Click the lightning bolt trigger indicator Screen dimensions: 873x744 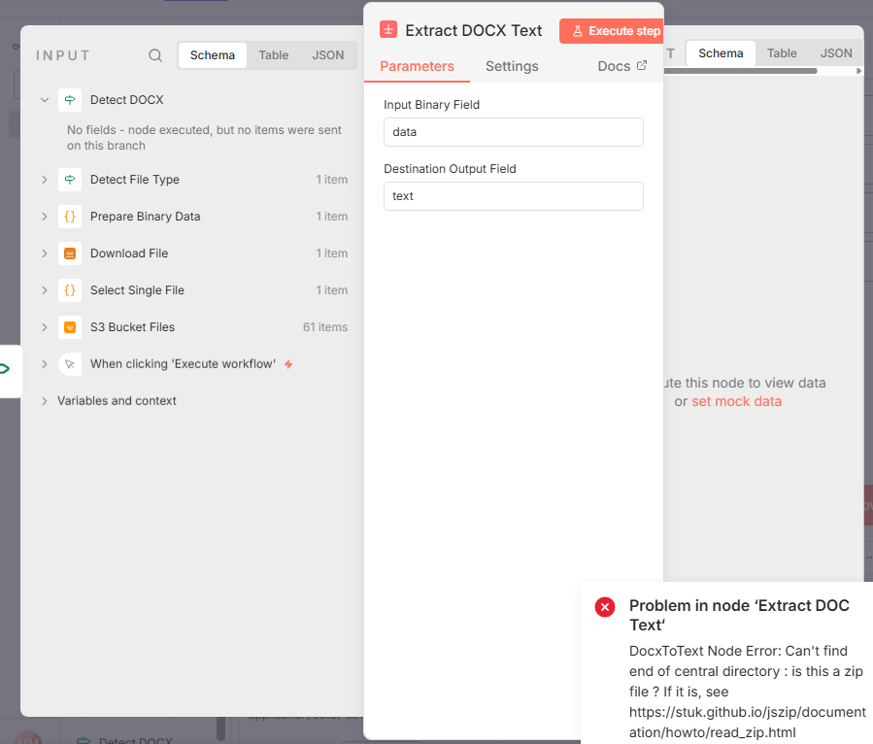pos(288,364)
